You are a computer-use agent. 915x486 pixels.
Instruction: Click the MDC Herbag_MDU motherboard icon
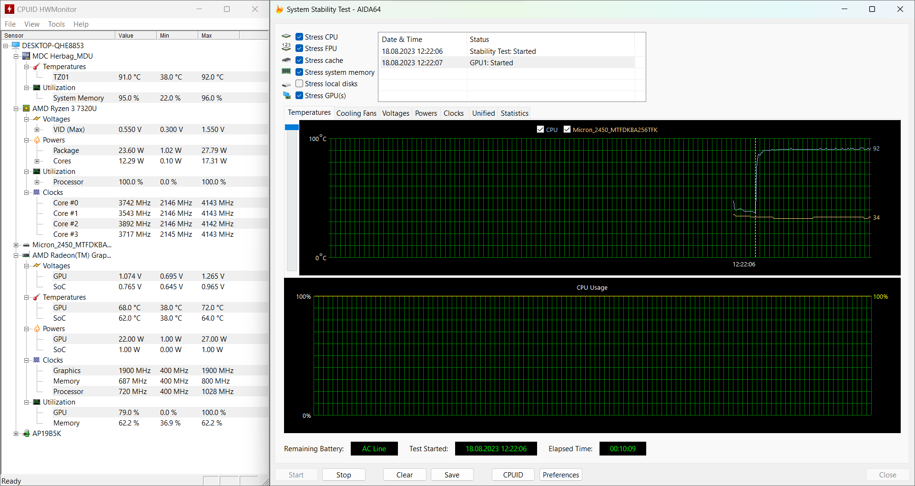click(26, 56)
